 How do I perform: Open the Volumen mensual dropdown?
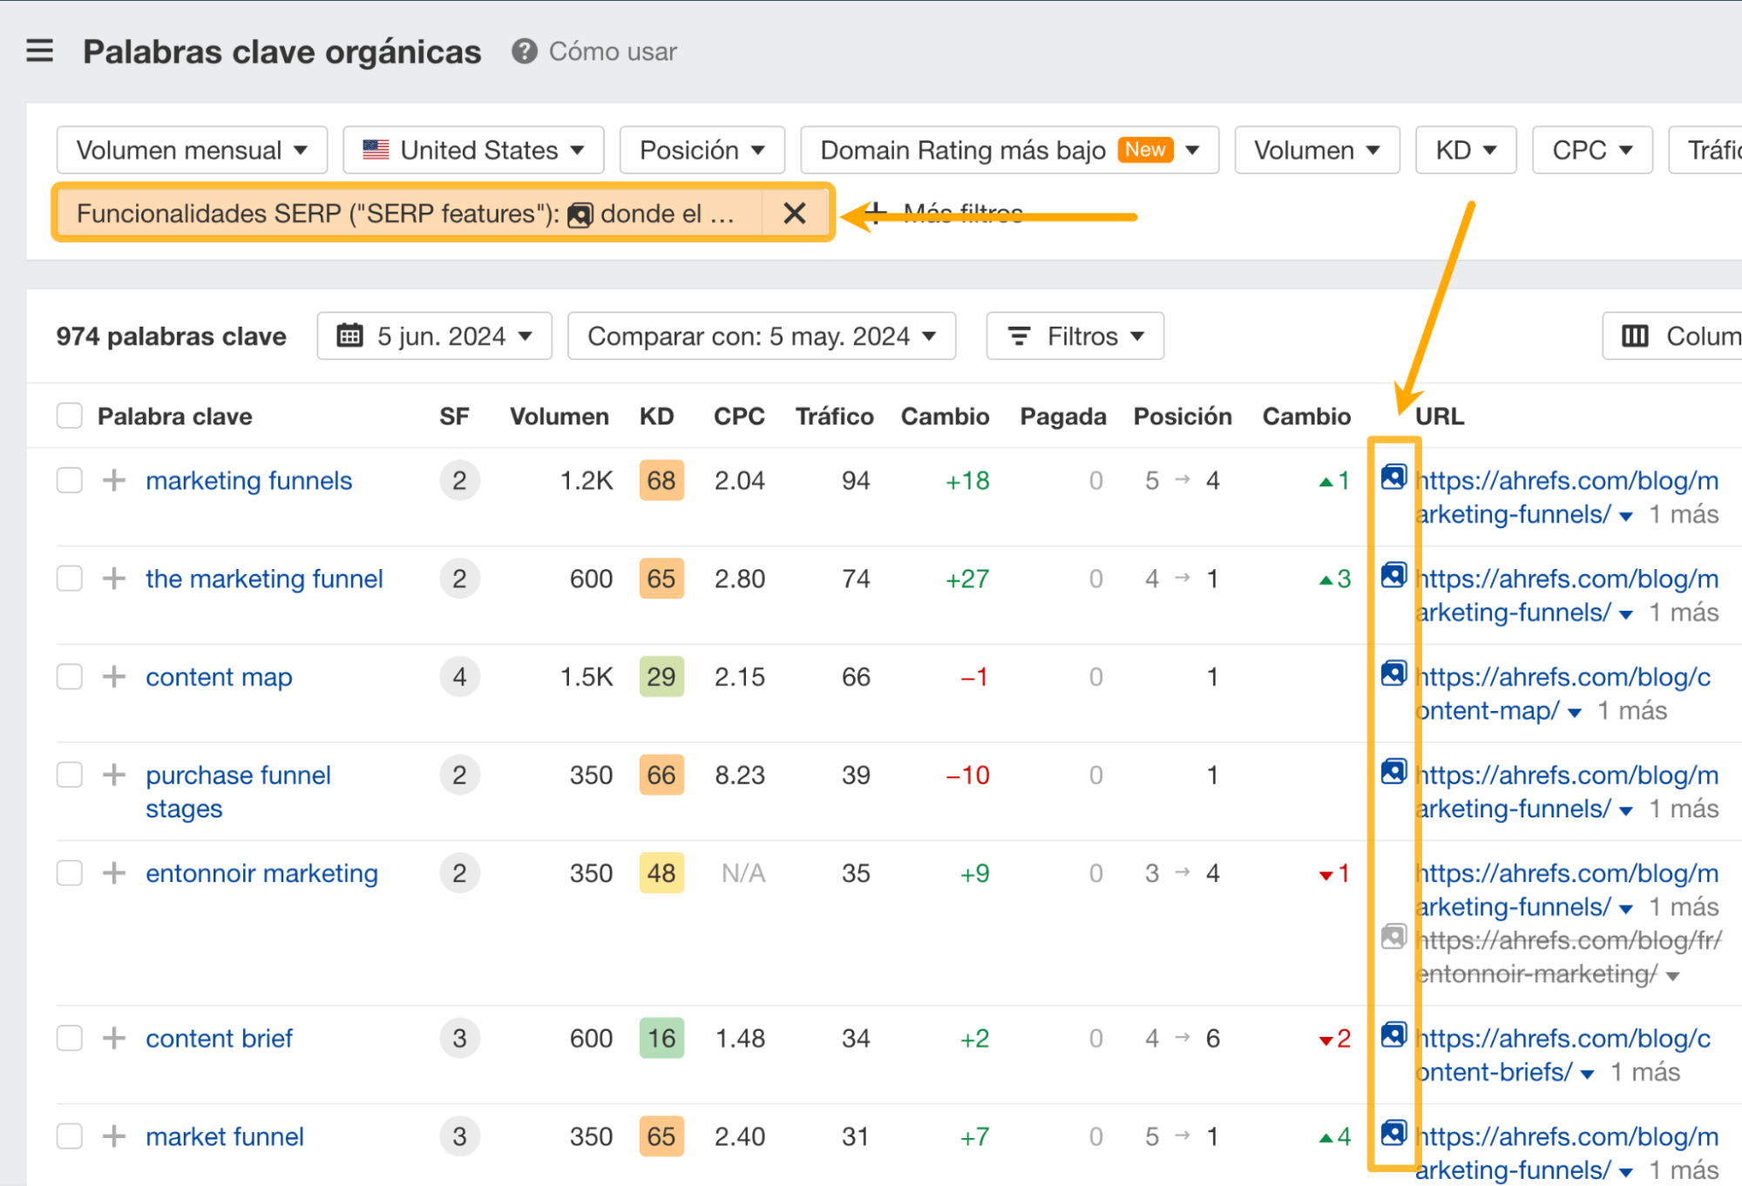coord(192,150)
